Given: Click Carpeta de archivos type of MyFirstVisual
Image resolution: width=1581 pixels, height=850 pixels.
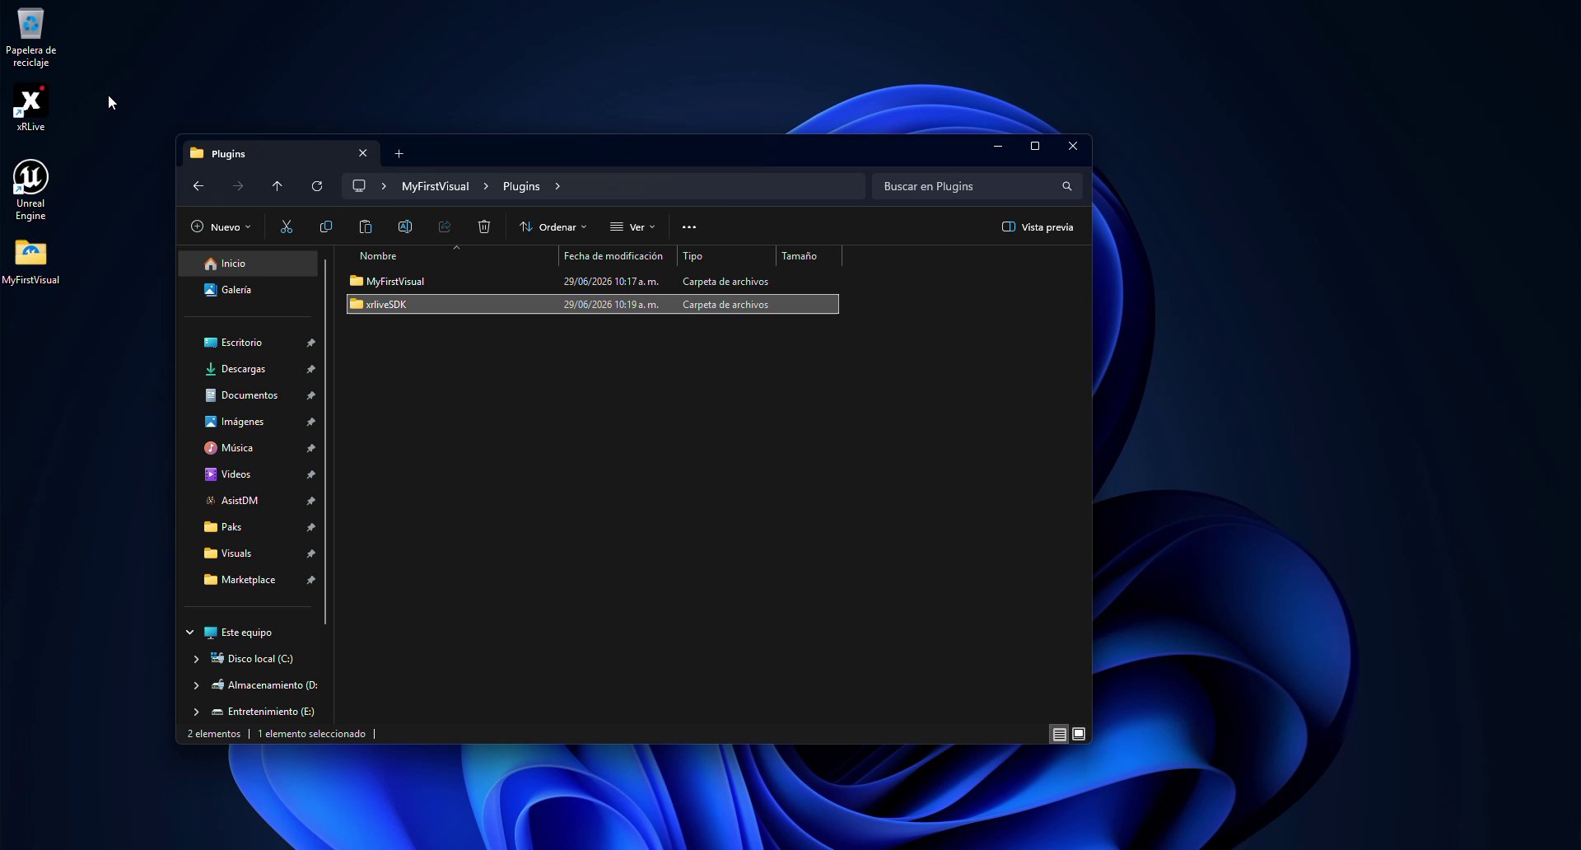Looking at the screenshot, I should point(725,282).
